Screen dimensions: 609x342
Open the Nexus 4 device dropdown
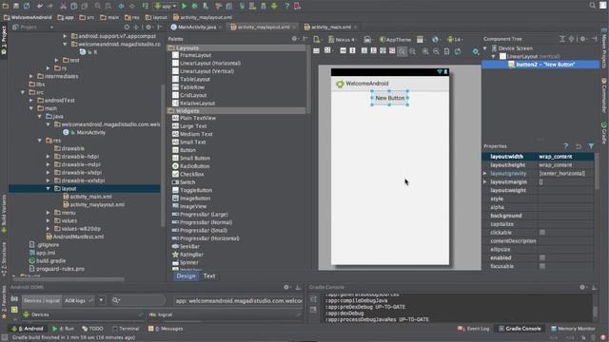[x=342, y=39]
